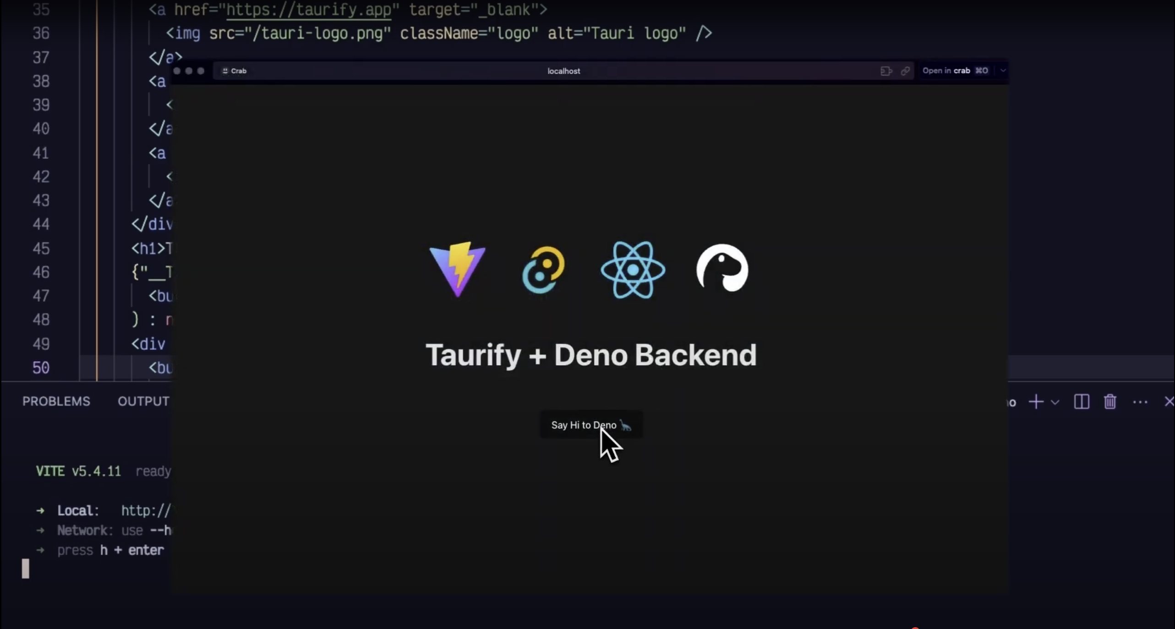Open terminal panel more actions menu
The width and height of the screenshot is (1175, 629).
[x=1140, y=402]
